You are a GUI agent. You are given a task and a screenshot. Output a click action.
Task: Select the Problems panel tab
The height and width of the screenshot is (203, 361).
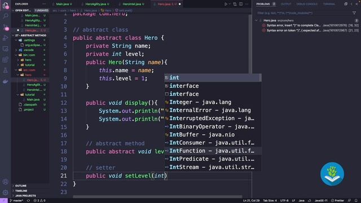click(266, 4)
